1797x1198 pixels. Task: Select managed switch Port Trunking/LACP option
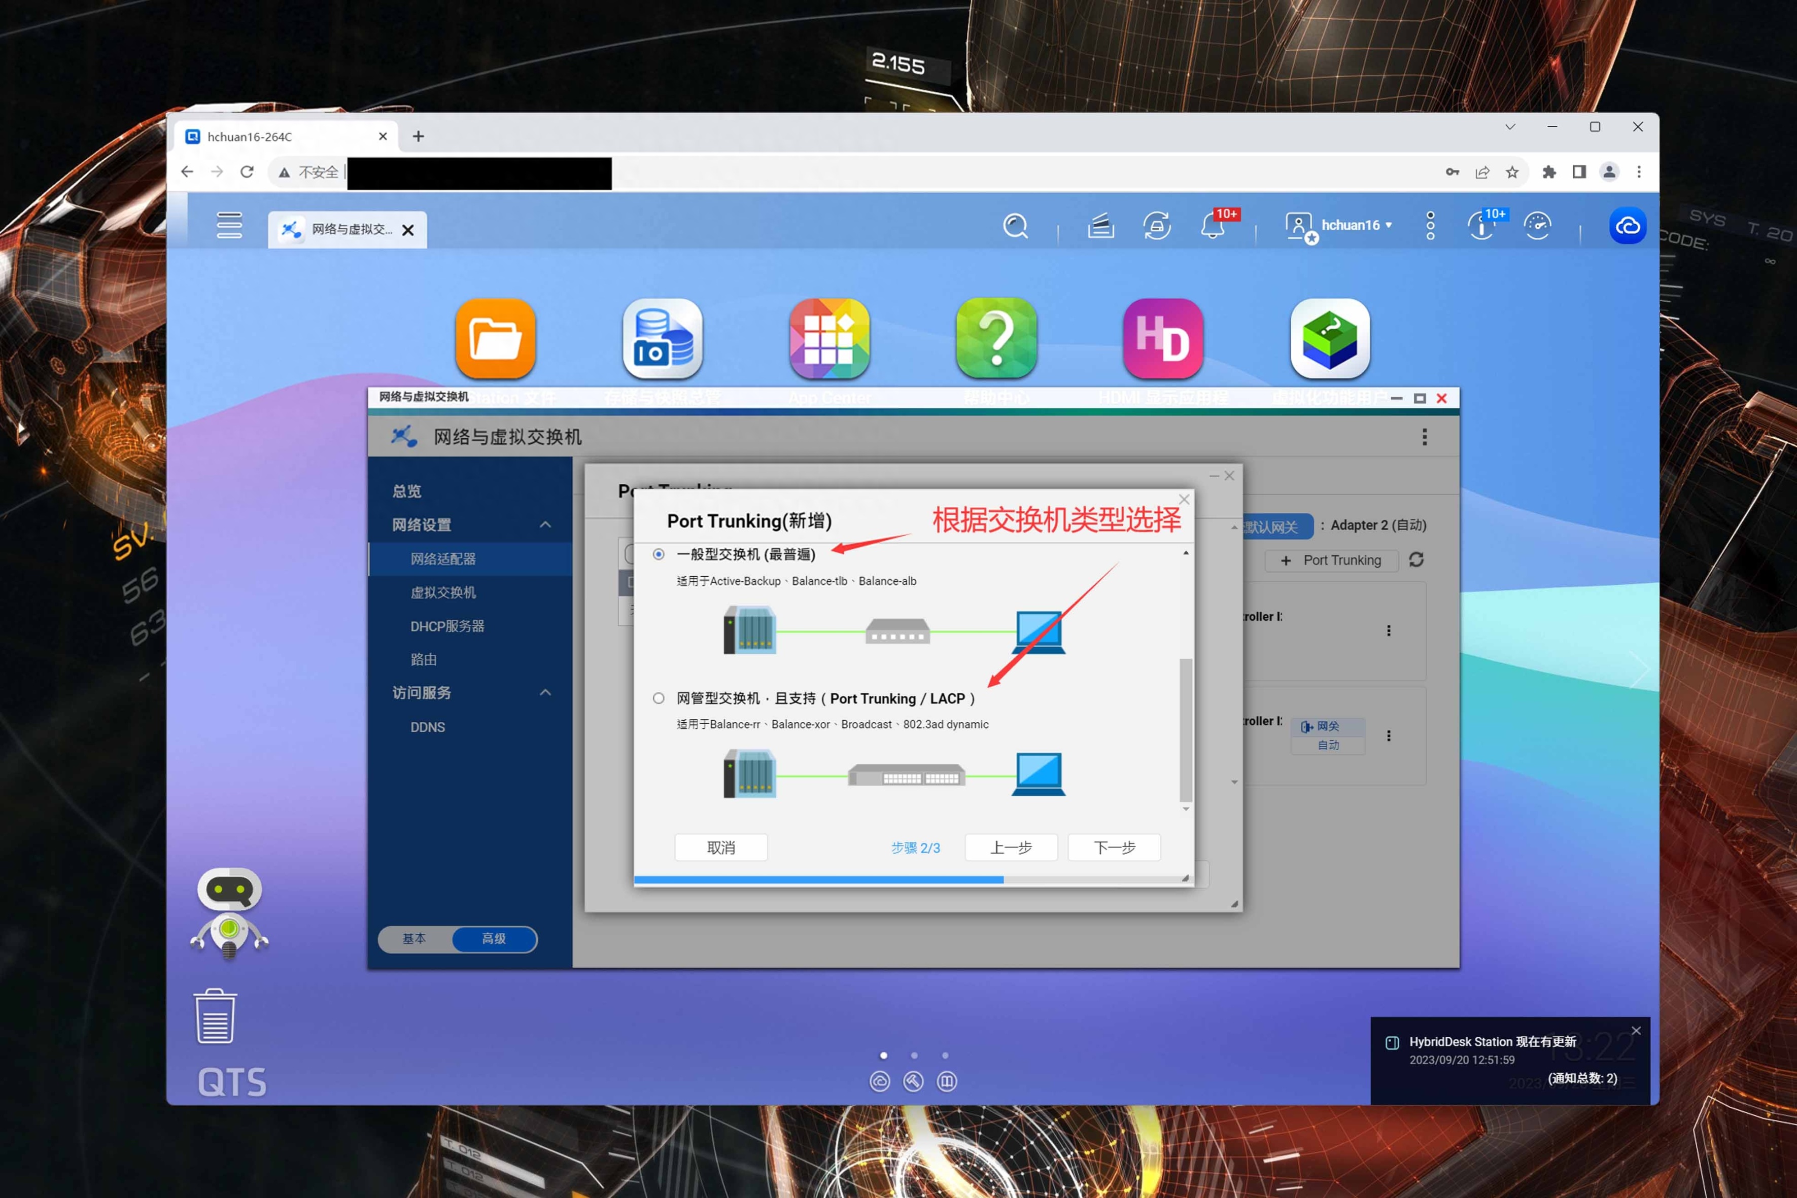pyautogui.click(x=659, y=698)
